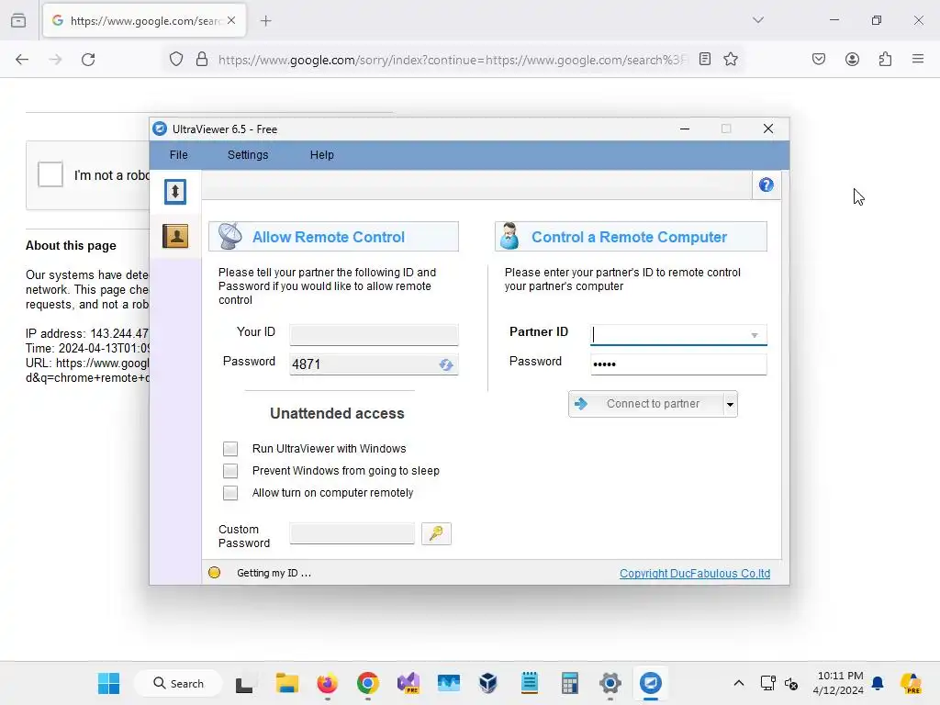
Task: Click the key icon next to Custom Password
Action: coord(436,533)
